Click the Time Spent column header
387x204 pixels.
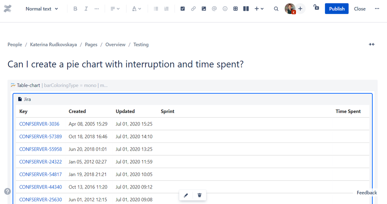pyautogui.click(x=348, y=111)
